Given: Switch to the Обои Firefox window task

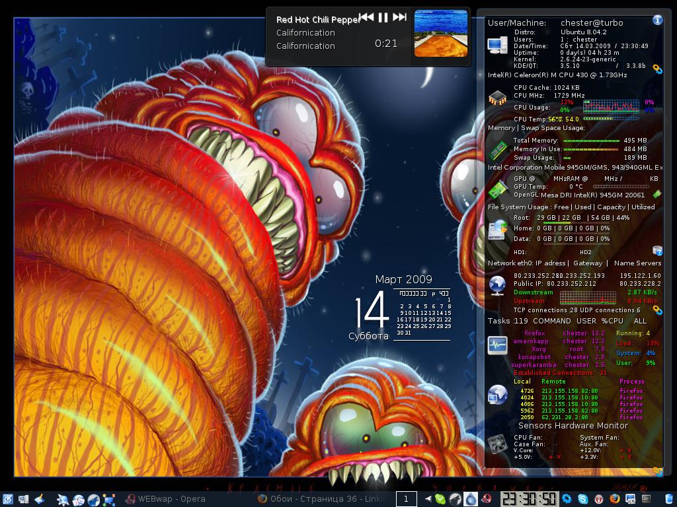Looking at the screenshot, I should coord(322,499).
